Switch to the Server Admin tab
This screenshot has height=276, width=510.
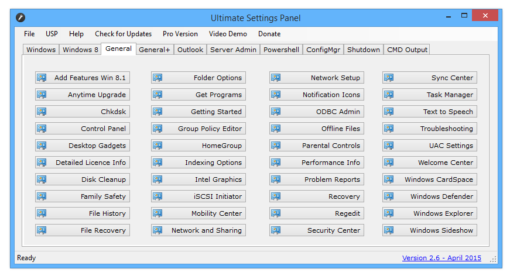(x=233, y=50)
